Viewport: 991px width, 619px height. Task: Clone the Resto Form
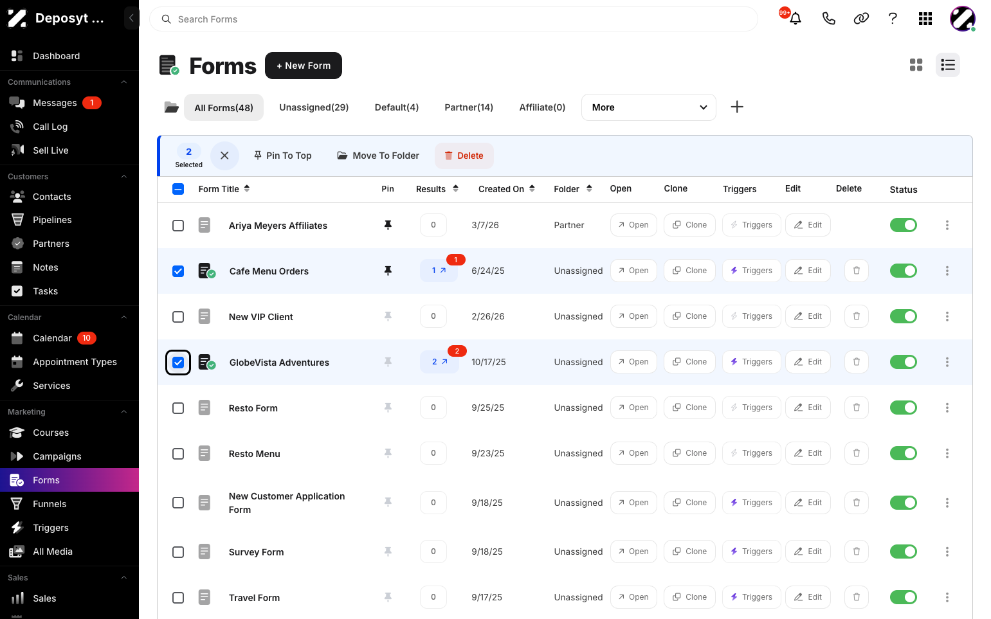click(x=689, y=408)
